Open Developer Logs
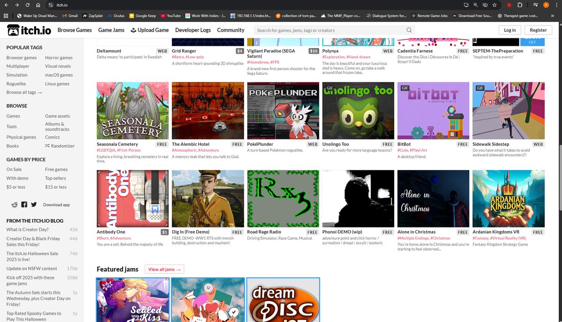This screenshot has height=322, width=562. [x=193, y=30]
